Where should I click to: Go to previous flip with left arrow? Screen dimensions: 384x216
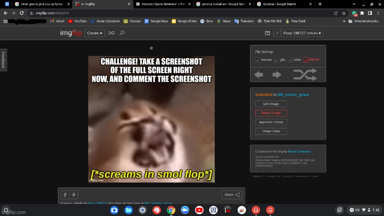pyautogui.click(x=259, y=74)
